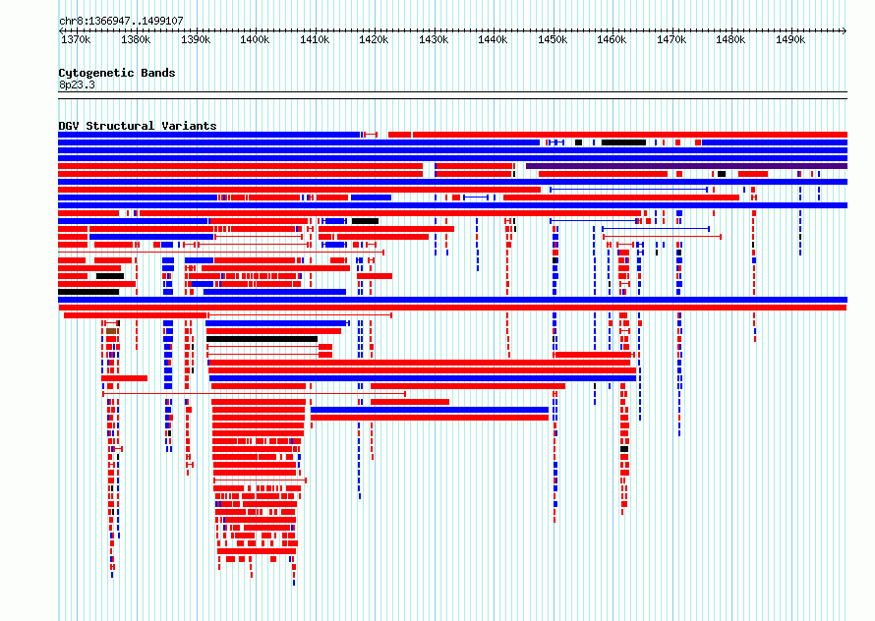The image size is (875, 621).
Task: Click long blue variant bar from 1393k to 1464k
Action: click(423, 378)
